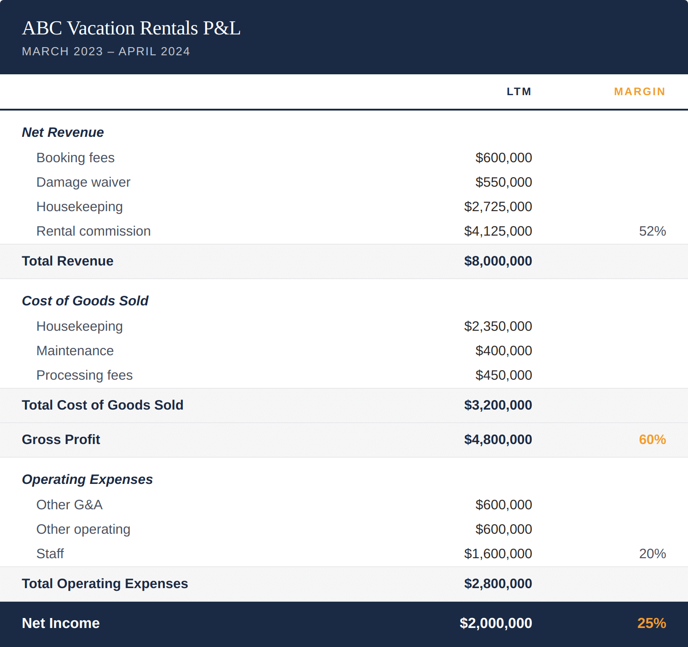Select the title 'ABC Vacation Rentals P&L'

click(x=131, y=28)
